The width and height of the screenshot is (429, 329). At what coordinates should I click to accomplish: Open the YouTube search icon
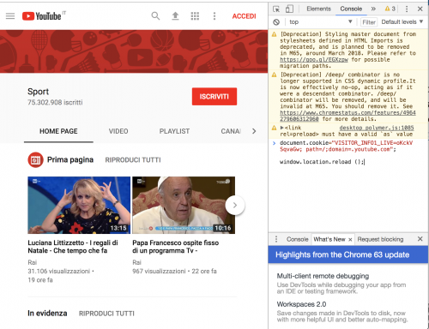[155, 16]
